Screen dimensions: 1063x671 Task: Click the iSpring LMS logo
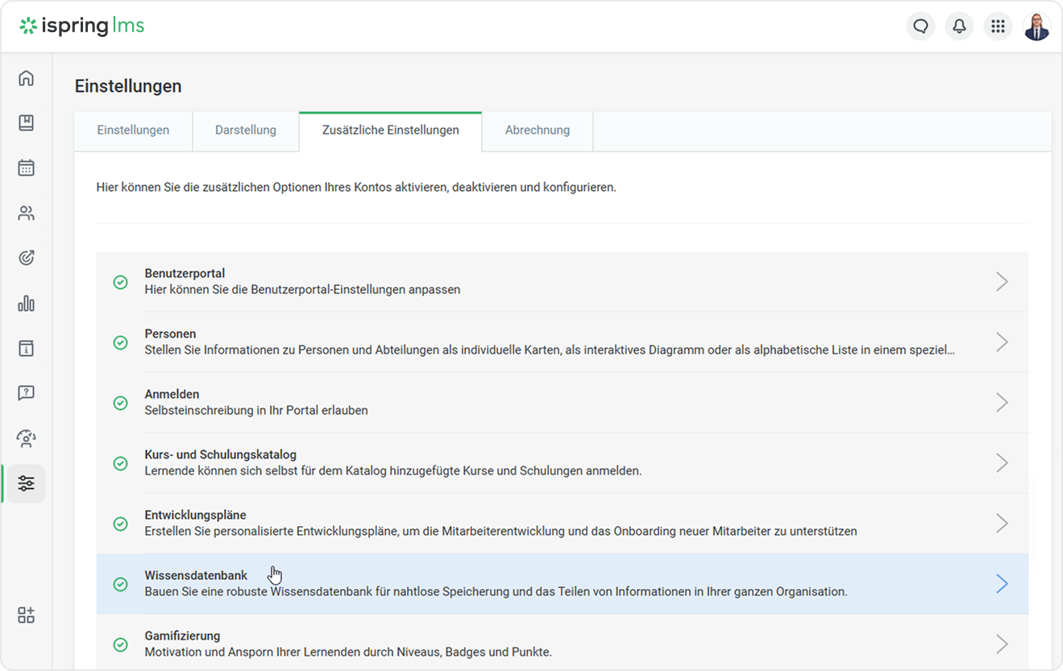click(82, 26)
